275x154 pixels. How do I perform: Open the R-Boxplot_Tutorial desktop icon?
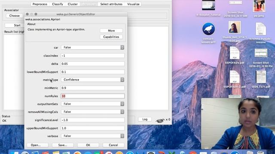(208, 5)
